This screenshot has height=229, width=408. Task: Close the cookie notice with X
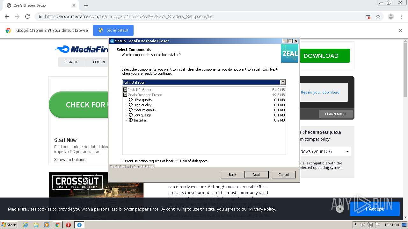(339, 209)
